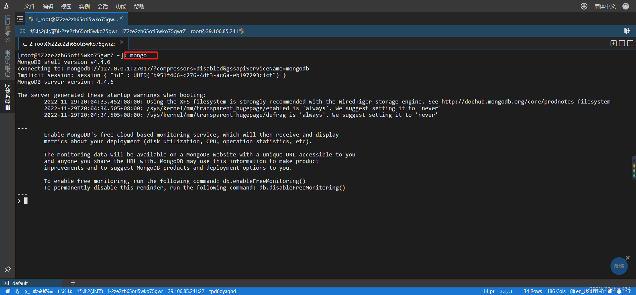Click the db.enableFreeMonitoring() command text

[x=264, y=181]
